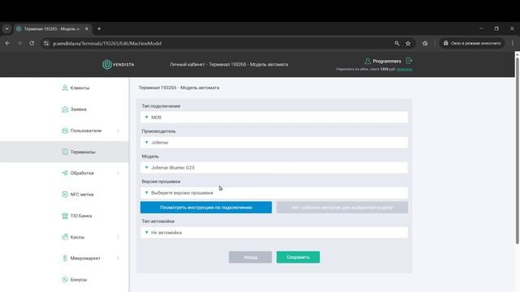Click the logout icon next to Programmers
This screenshot has height=292, width=520.
[x=409, y=61]
